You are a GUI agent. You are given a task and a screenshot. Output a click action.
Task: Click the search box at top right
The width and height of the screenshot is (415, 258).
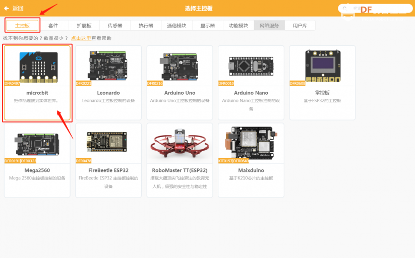375,9
